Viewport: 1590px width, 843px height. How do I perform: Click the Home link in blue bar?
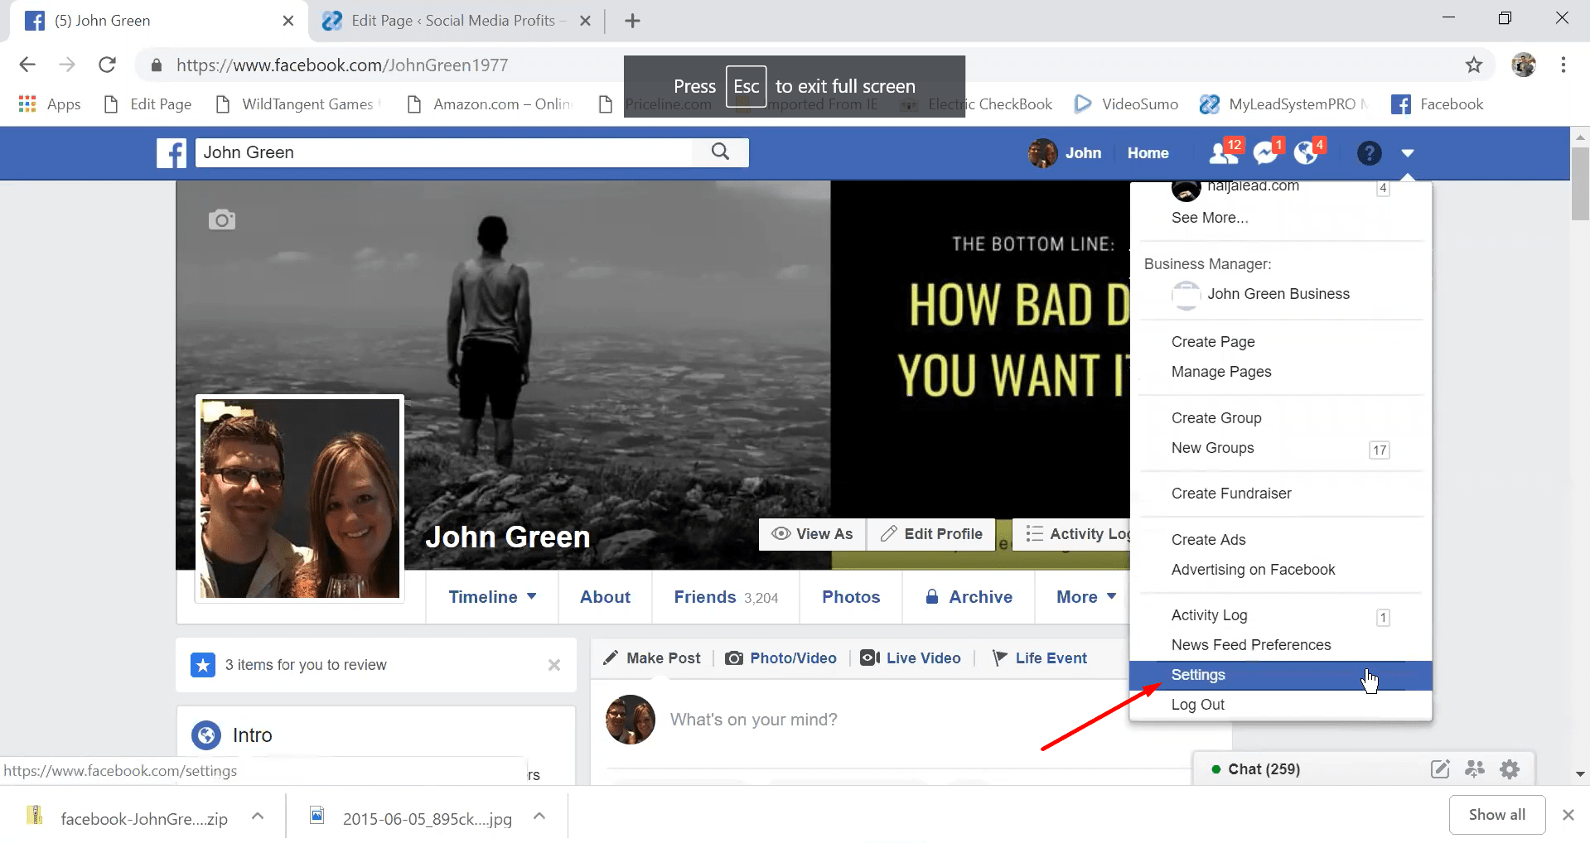[1148, 153]
